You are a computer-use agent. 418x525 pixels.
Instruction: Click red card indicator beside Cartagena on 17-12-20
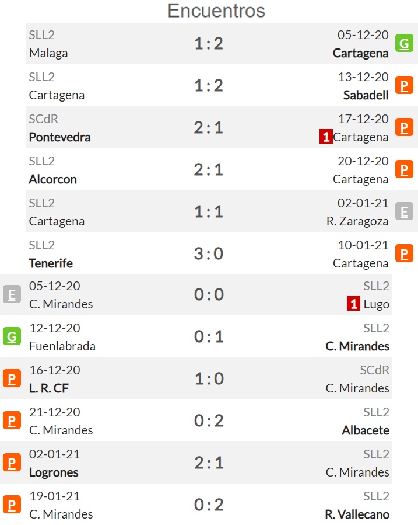[326, 137]
